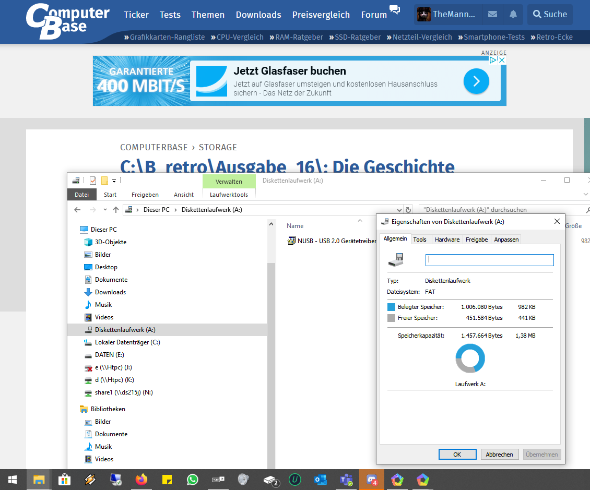Open the Tests menu
This screenshot has width=590, height=490.
click(170, 15)
